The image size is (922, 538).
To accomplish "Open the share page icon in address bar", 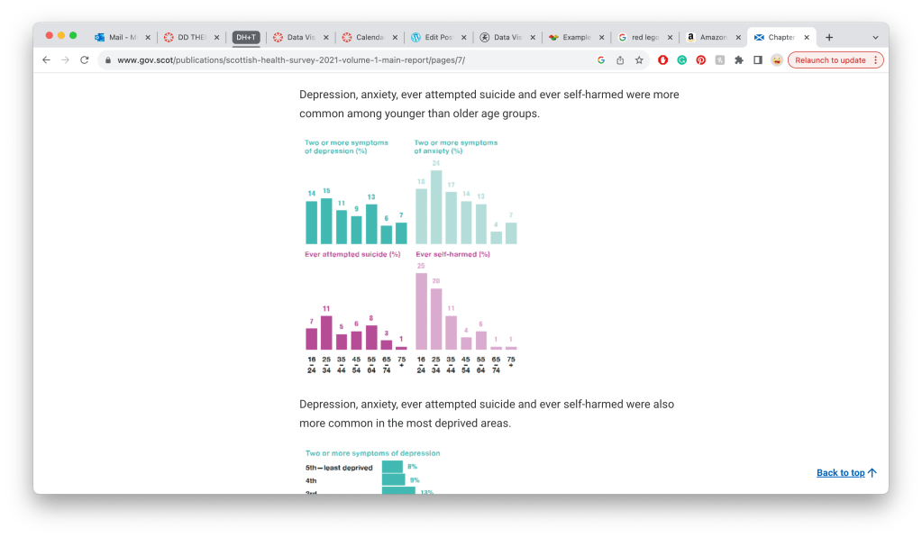I will click(x=620, y=60).
